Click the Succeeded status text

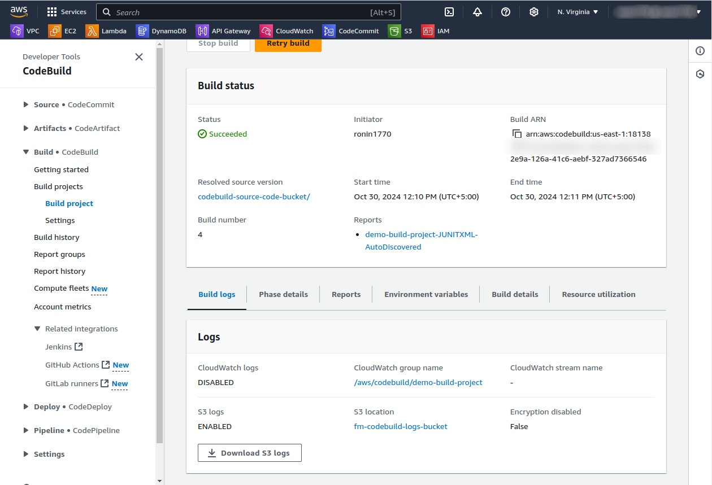point(228,134)
